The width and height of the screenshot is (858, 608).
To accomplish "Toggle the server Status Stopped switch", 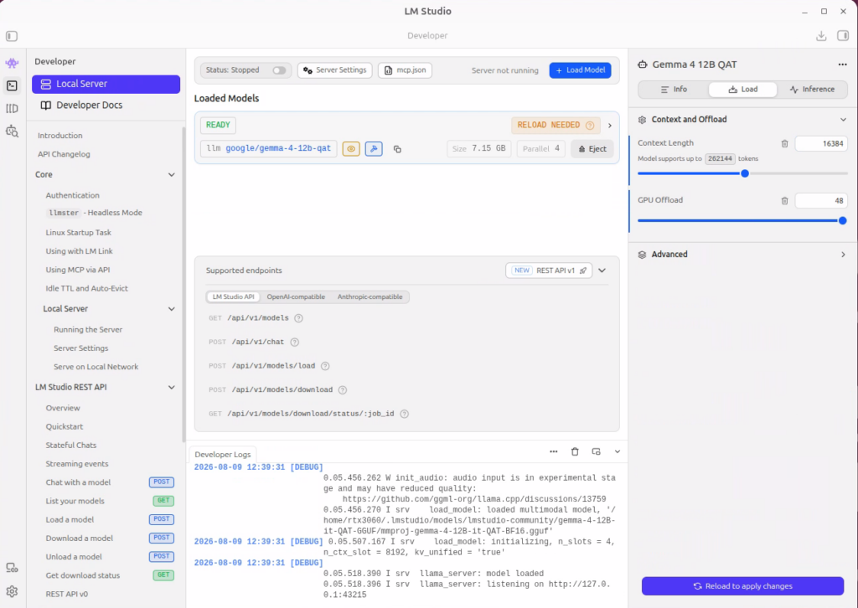I will (279, 70).
